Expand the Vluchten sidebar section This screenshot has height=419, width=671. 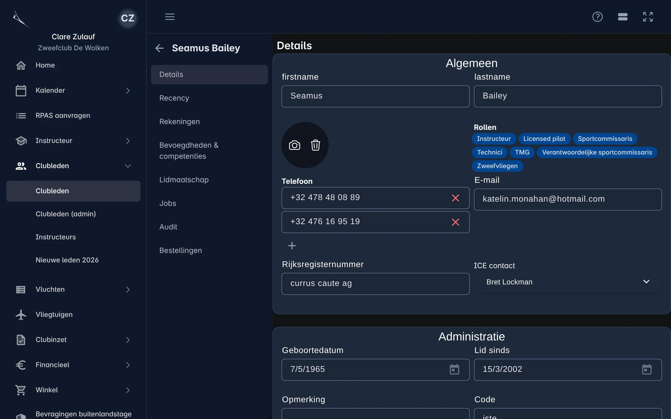coord(73,290)
